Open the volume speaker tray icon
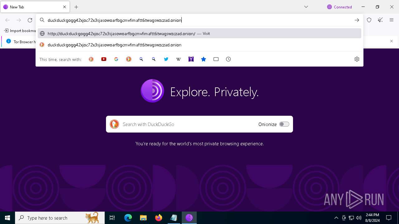 (358, 218)
